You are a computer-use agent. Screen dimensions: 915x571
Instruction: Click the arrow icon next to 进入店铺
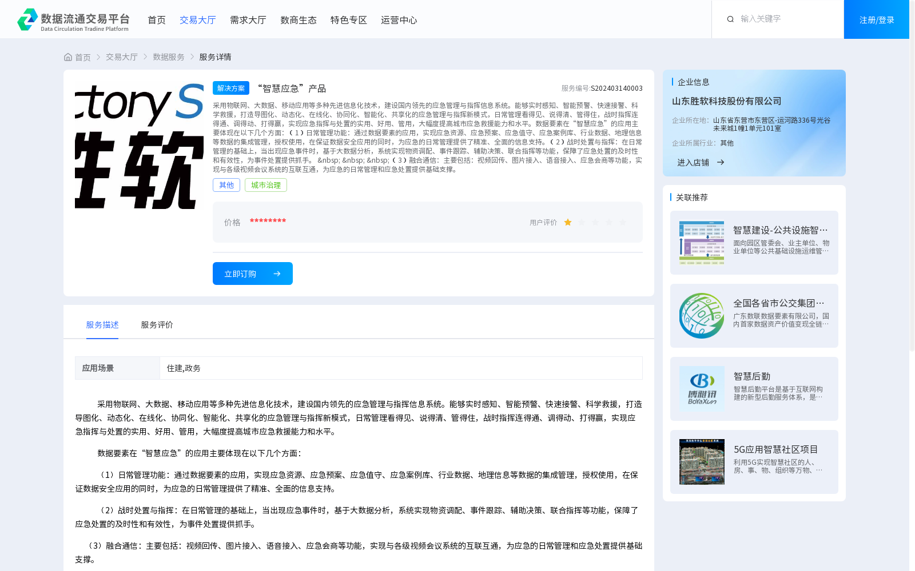pos(721,162)
